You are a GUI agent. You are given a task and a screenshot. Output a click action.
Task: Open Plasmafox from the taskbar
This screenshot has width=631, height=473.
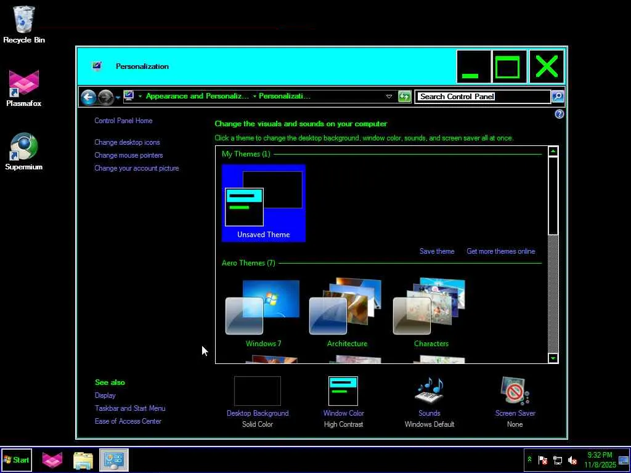(x=52, y=460)
